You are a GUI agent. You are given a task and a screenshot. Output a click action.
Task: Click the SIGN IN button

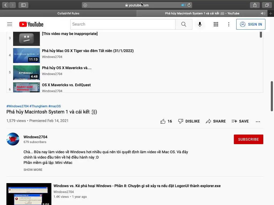pyautogui.click(x=251, y=24)
